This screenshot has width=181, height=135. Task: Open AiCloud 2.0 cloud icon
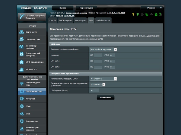point(21,69)
